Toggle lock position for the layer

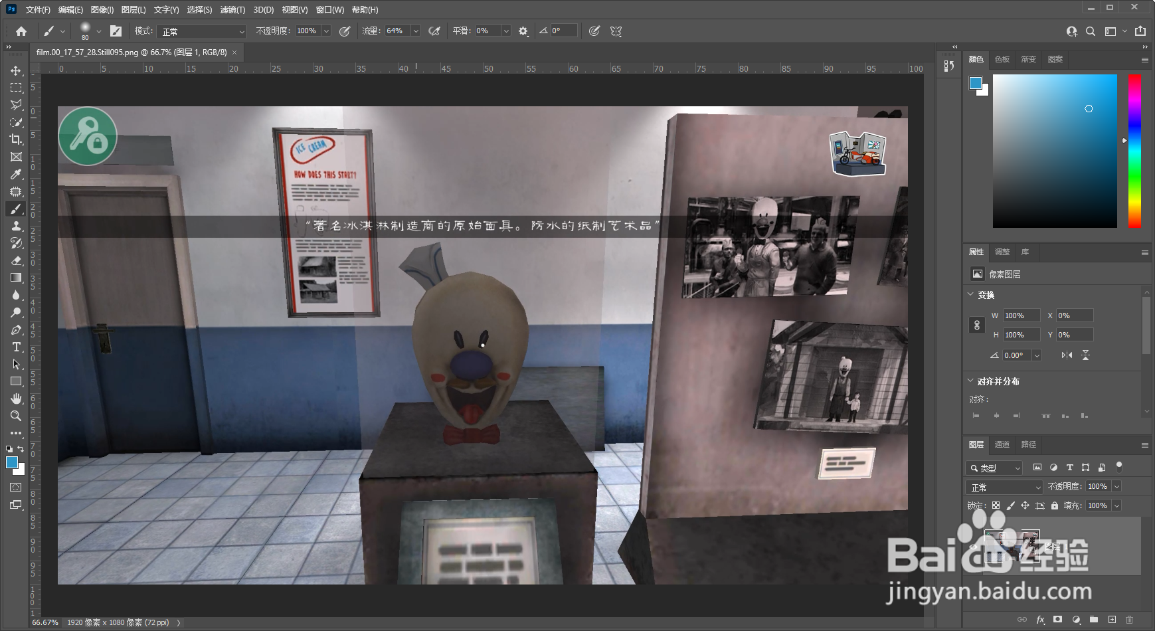(x=1025, y=505)
